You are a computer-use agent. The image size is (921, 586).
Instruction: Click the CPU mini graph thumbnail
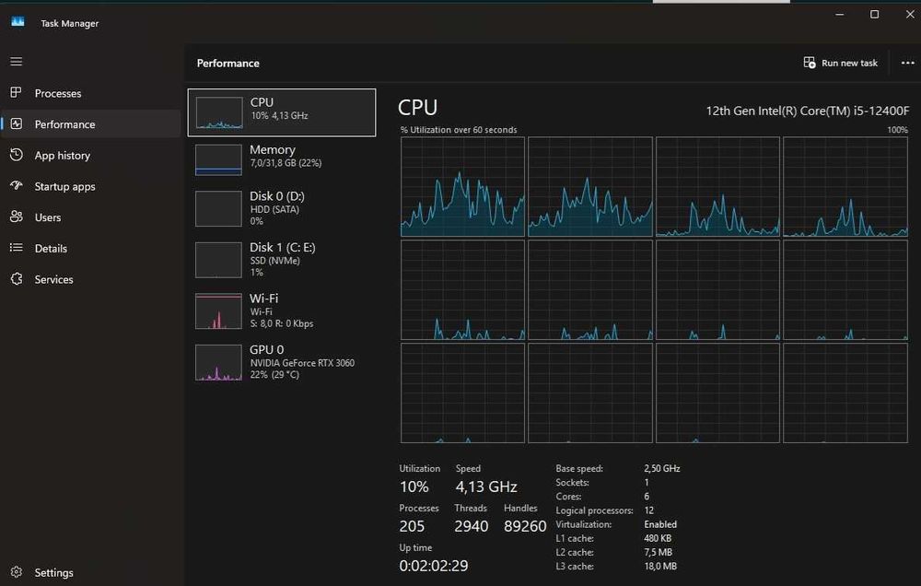(218, 112)
